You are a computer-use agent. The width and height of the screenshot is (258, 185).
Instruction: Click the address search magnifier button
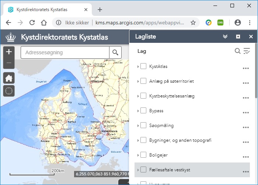[x=115, y=52]
